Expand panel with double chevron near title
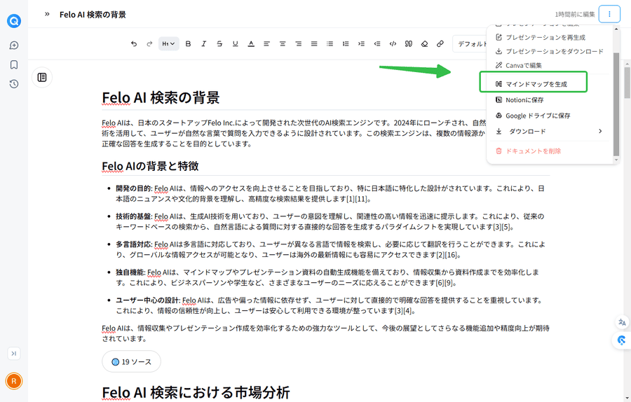This screenshot has height=402, width=631. point(47,15)
